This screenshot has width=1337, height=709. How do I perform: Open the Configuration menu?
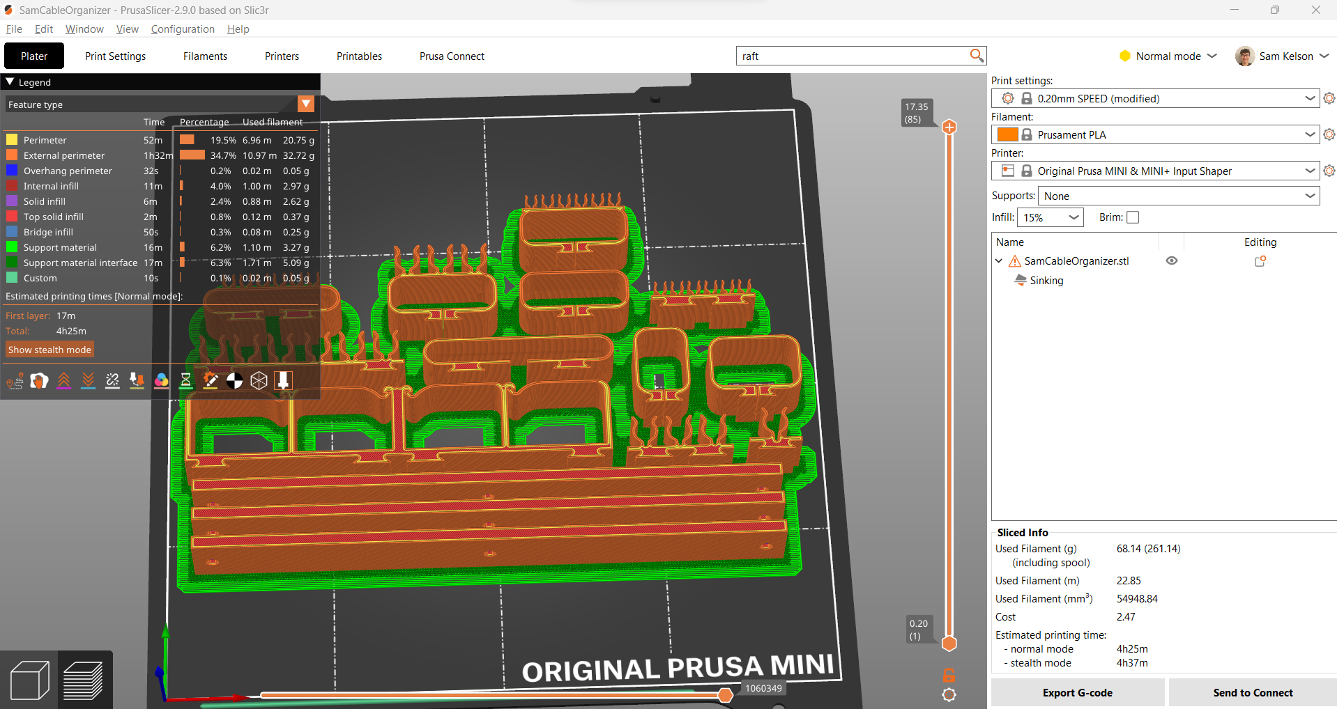(183, 29)
